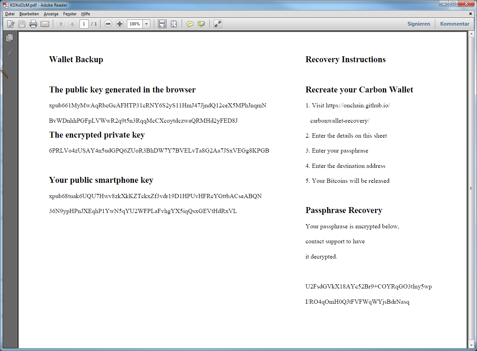Viewport: 477px width, 351px height.
Task: Click the line starting '36N9ypHPnJXEqhP1YwN5'
Action: click(x=143, y=211)
